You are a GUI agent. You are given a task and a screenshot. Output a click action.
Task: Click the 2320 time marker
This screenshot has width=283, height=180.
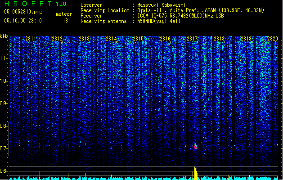coord(273,39)
